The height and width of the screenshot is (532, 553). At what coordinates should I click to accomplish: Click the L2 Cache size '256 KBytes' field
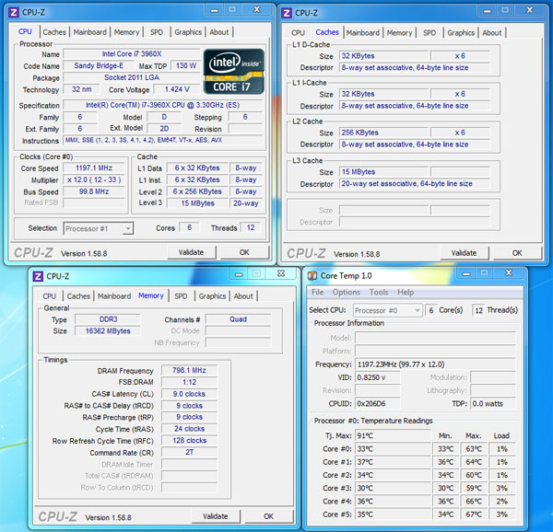[x=384, y=133]
